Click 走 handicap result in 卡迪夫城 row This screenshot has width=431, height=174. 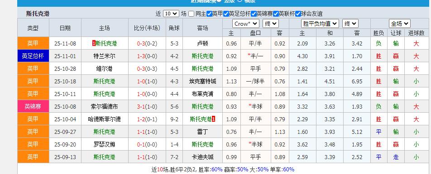(x=396, y=157)
